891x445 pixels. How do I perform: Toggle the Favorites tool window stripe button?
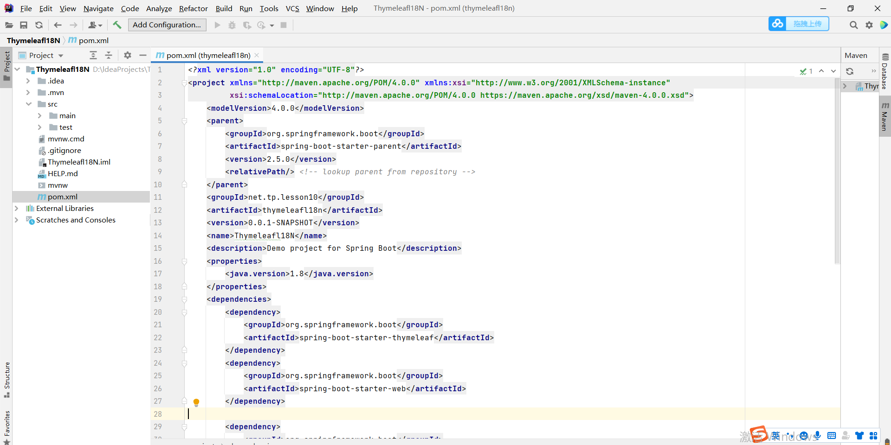point(6,427)
